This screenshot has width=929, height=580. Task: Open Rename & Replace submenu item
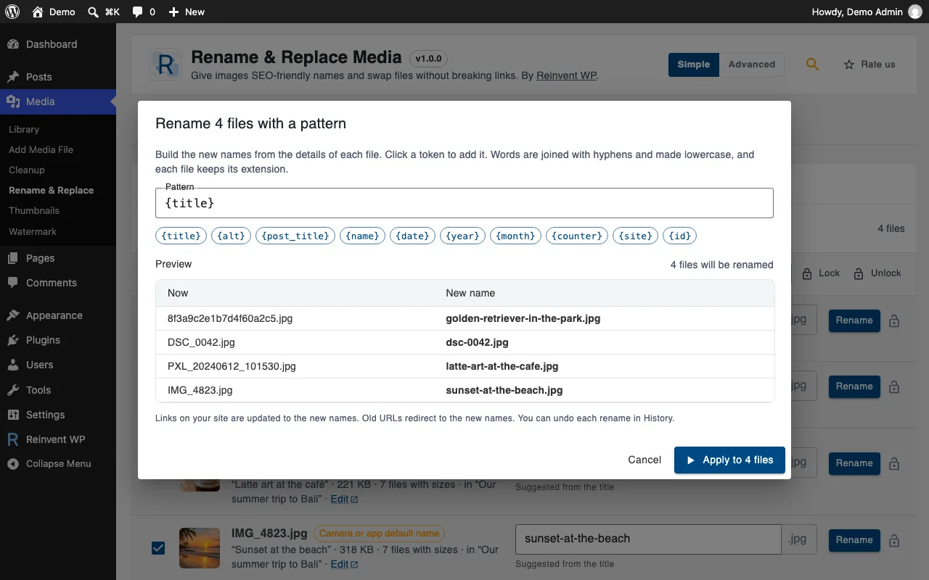click(52, 190)
